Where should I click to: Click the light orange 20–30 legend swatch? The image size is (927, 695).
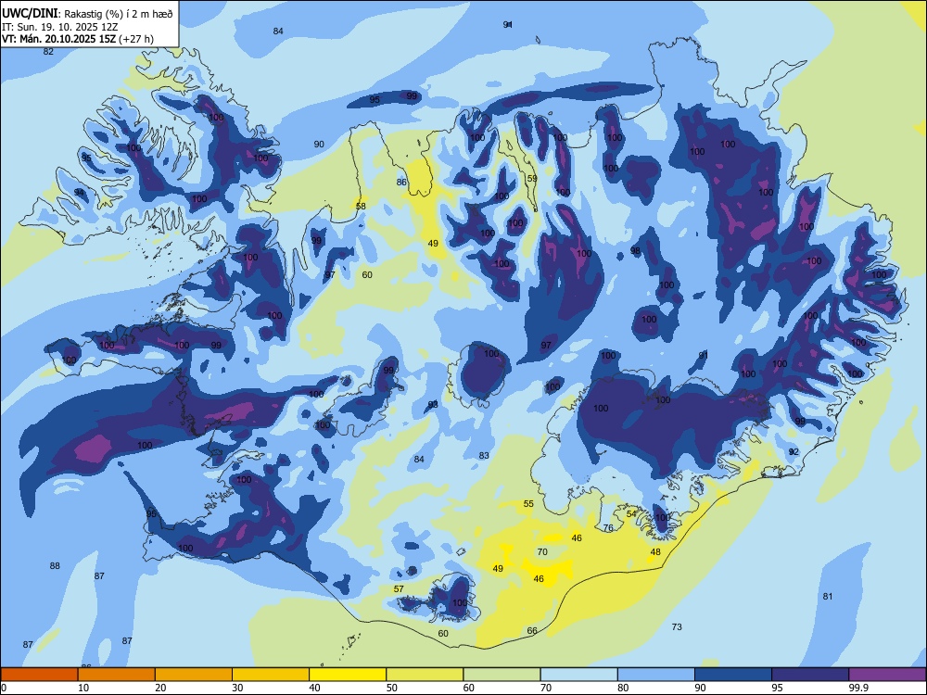(x=194, y=675)
